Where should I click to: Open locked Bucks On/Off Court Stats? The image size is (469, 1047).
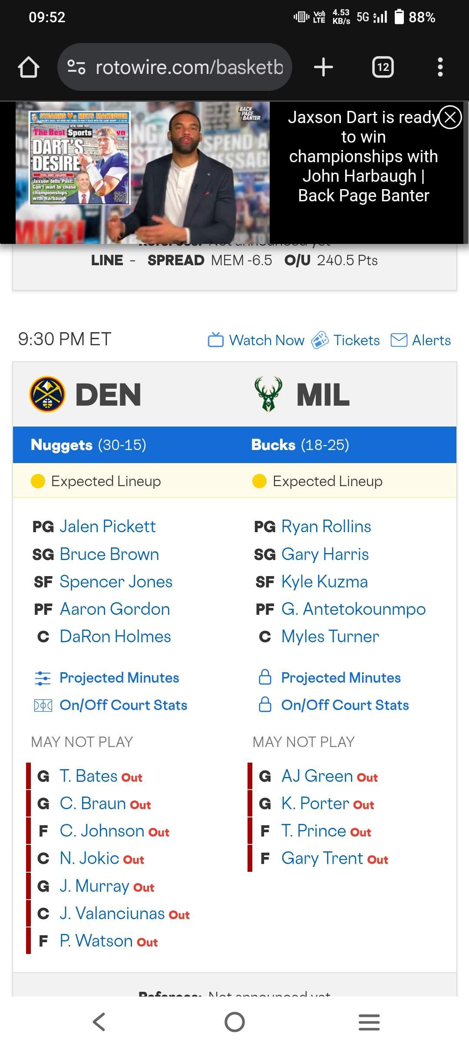point(345,705)
